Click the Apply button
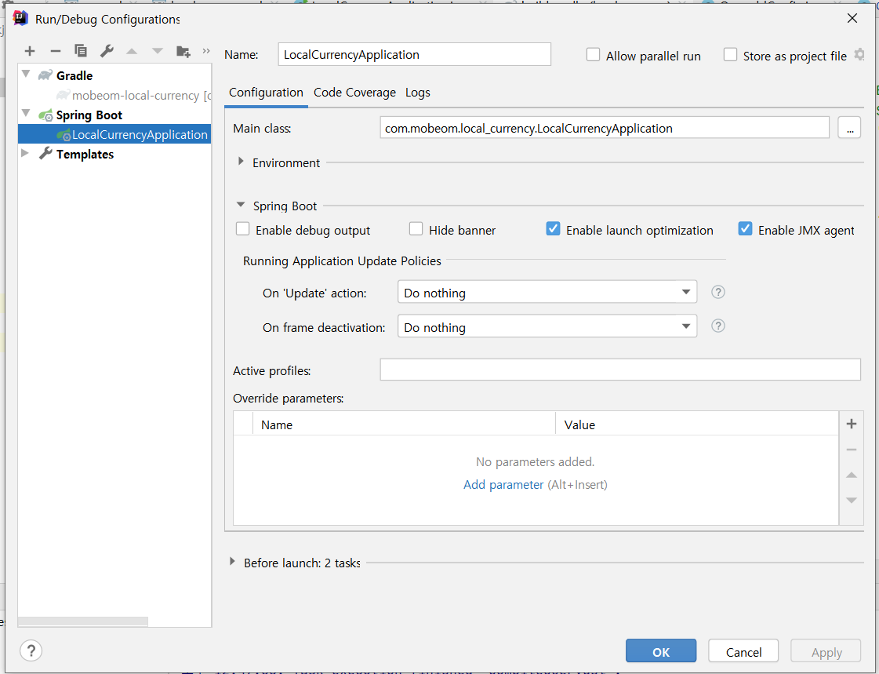 [826, 651]
